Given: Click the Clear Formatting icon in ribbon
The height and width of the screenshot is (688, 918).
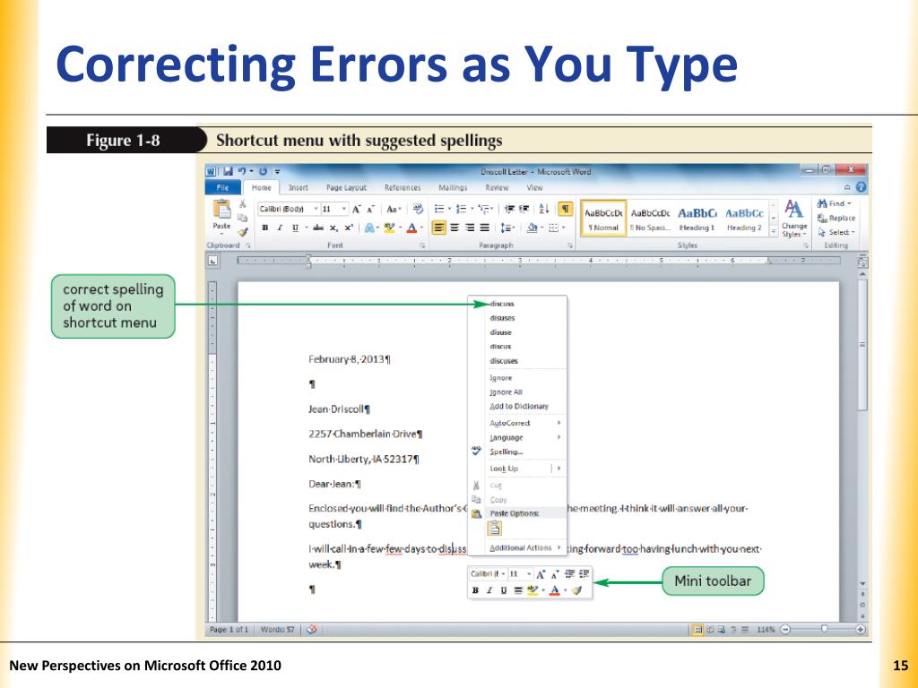Looking at the screenshot, I should pyautogui.click(x=418, y=209).
